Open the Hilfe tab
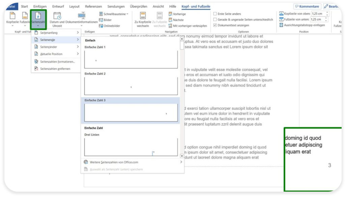Image resolution: width=346 pixels, height=197 pixels. point(173,6)
